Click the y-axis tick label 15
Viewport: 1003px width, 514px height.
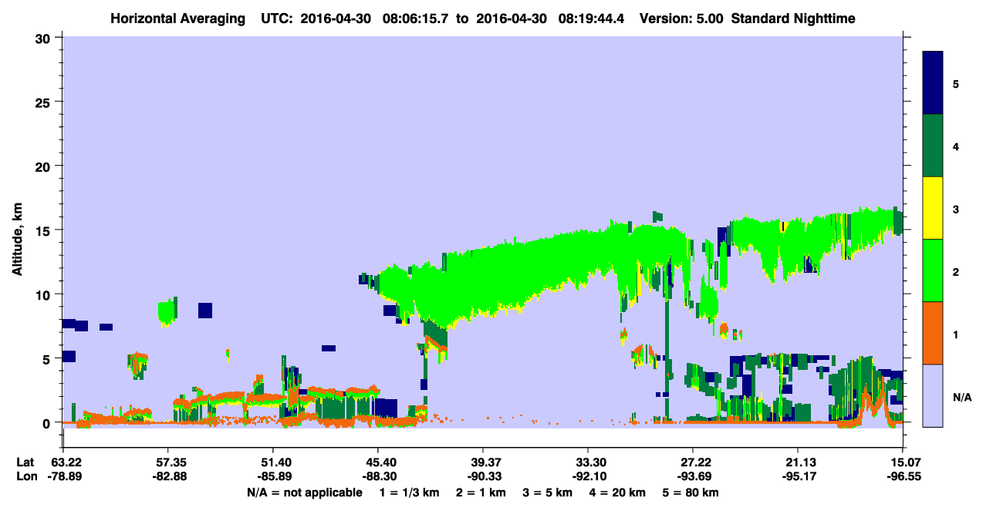pyautogui.click(x=44, y=230)
